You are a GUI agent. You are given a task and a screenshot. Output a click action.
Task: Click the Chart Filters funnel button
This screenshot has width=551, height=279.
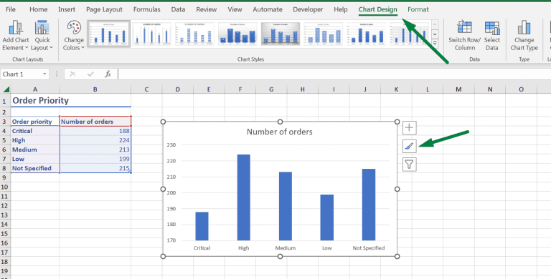[409, 164]
